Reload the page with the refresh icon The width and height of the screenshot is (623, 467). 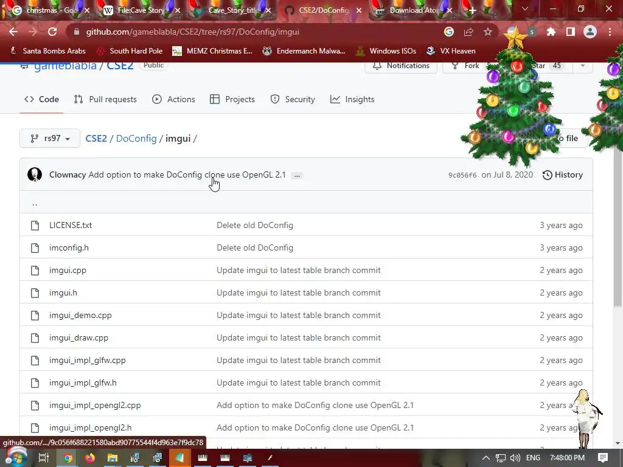click(52, 32)
